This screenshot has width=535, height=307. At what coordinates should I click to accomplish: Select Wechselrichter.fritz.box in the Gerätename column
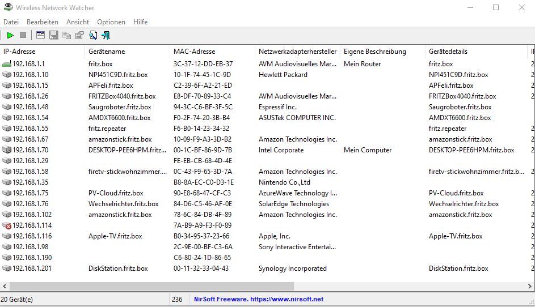click(x=124, y=204)
